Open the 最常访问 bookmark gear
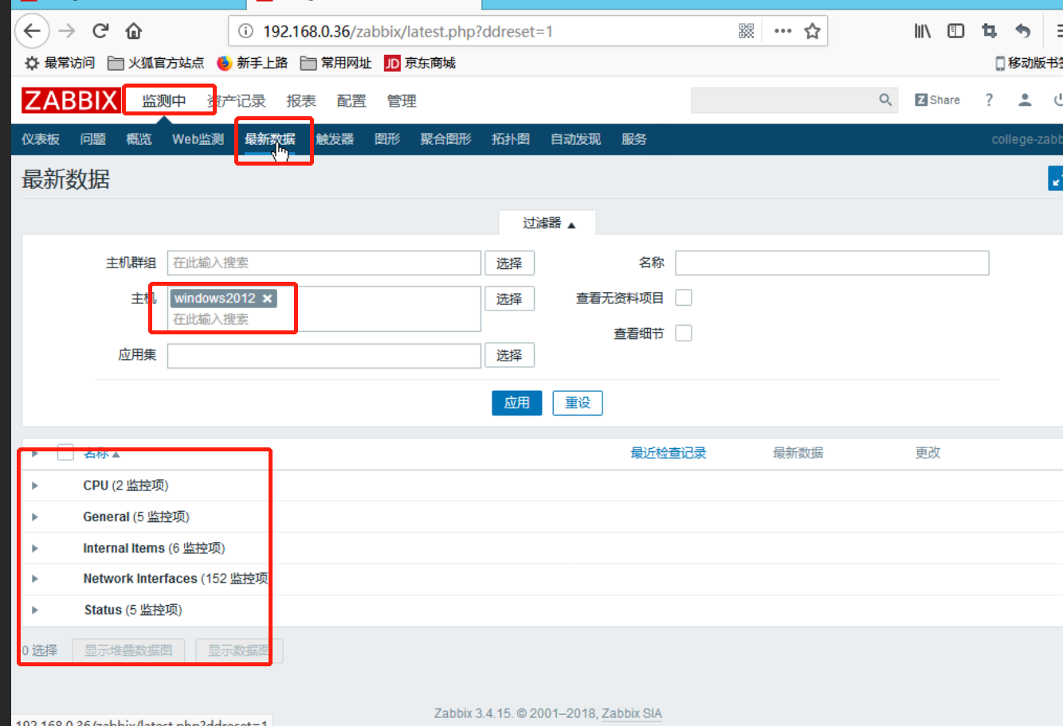 [x=60, y=63]
